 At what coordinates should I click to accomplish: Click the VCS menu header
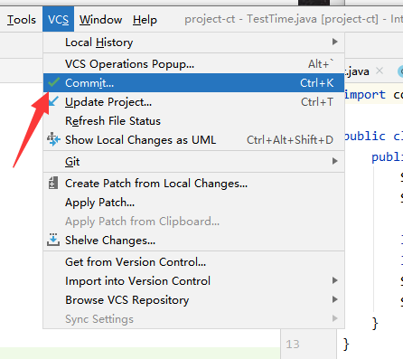(58, 20)
